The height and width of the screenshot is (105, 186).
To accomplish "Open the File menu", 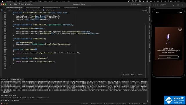I will (16, 1).
